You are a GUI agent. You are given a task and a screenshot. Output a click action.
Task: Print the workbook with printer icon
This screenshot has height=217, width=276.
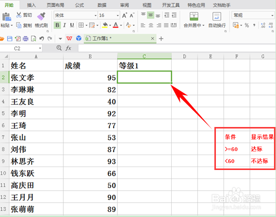pos(26,38)
